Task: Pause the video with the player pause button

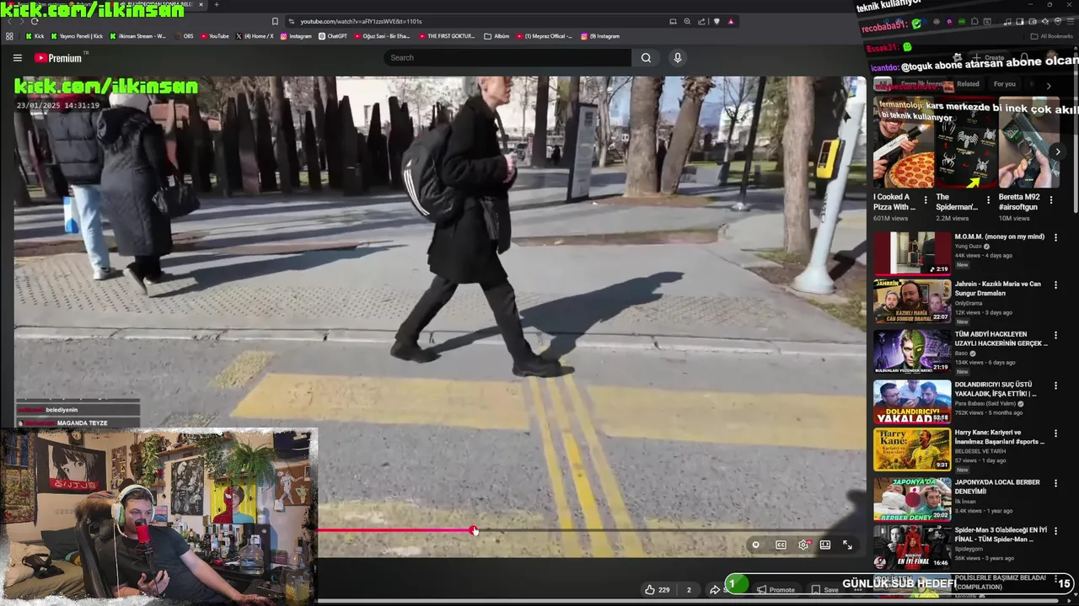Action: [755, 545]
